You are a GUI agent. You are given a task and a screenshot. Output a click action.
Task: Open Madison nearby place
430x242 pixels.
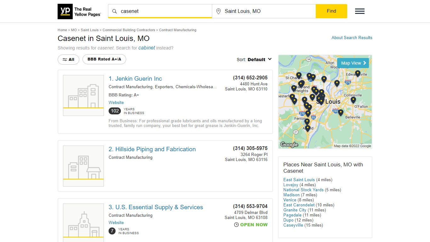click(291, 195)
